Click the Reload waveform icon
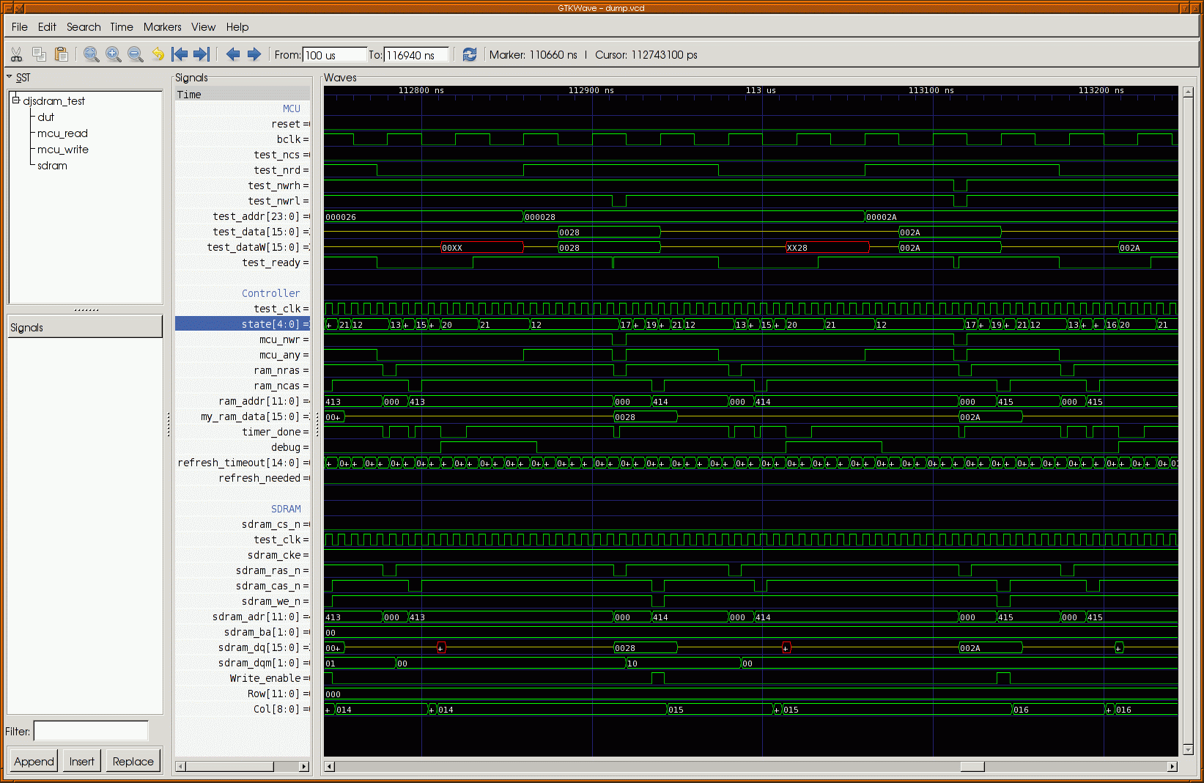 tap(470, 54)
